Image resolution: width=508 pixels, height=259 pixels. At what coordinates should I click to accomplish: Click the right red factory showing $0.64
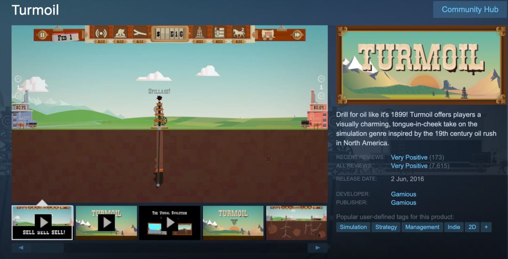point(317,112)
